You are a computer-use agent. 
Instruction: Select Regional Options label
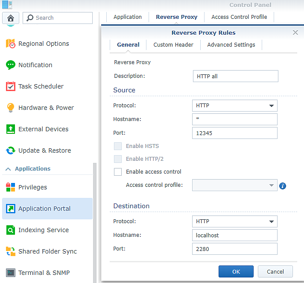tap(44, 44)
